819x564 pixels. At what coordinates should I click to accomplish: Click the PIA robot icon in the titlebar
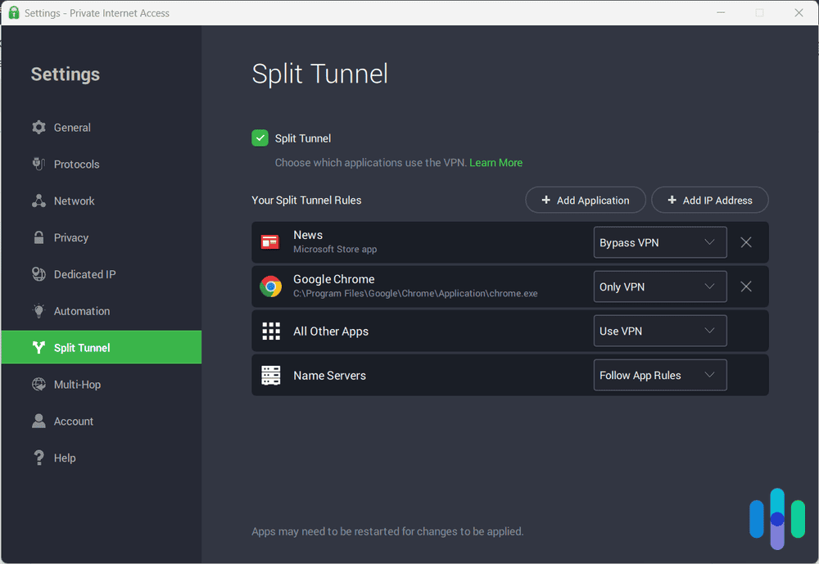pyautogui.click(x=13, y=12)
